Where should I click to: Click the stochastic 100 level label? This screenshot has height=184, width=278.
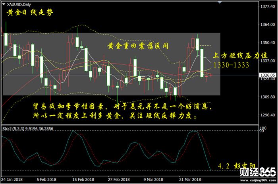point(263,128)
